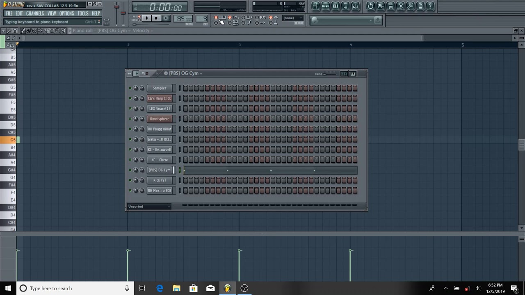Screen dimensions: 525x295
Task: Toggle first step of Sampler row
Action: click(185, 88)
